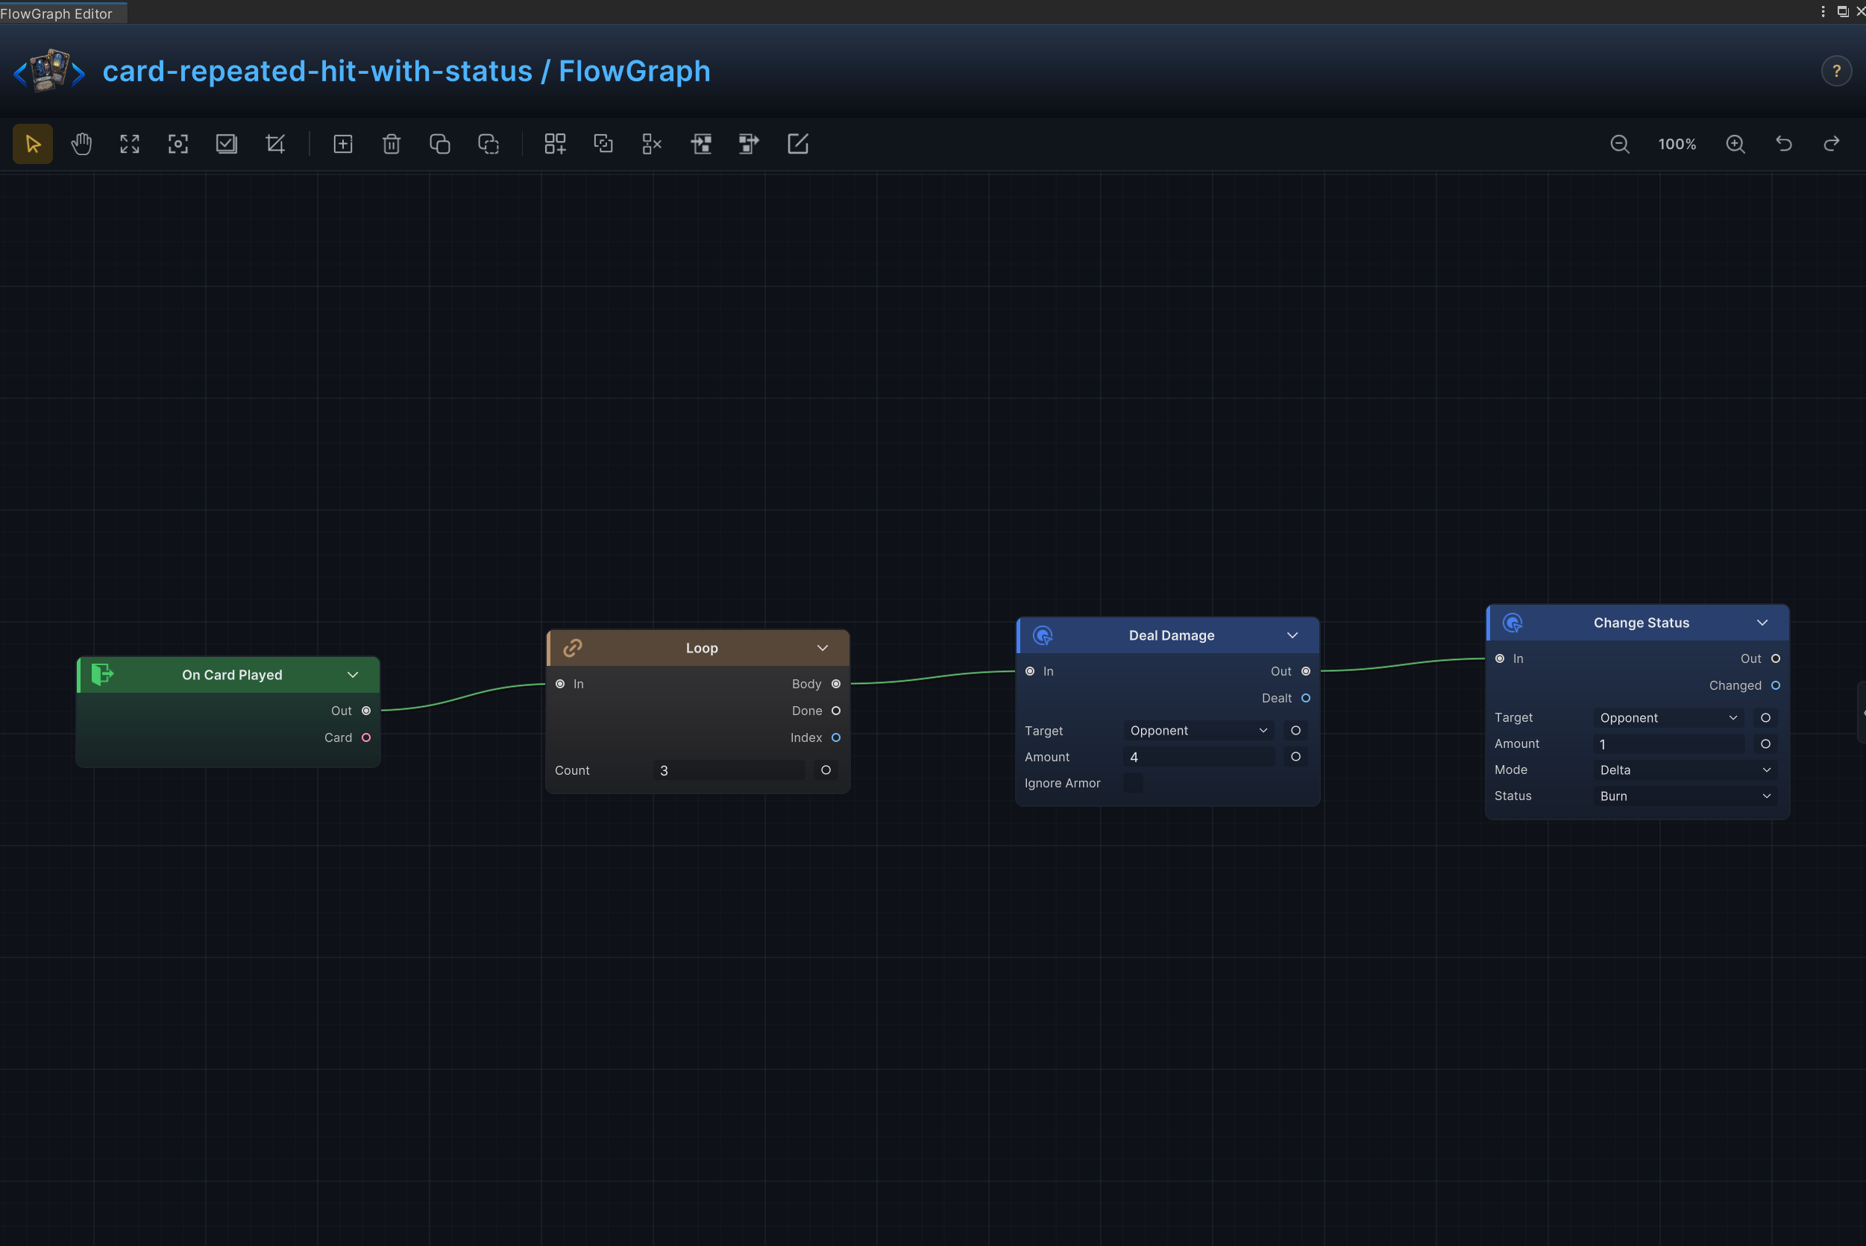The width and height of the screenshot is (1866, 1246).
Task: Click the select-all checkmark toolbar icon
Action: pyautogui.click(x=227, y=144)
